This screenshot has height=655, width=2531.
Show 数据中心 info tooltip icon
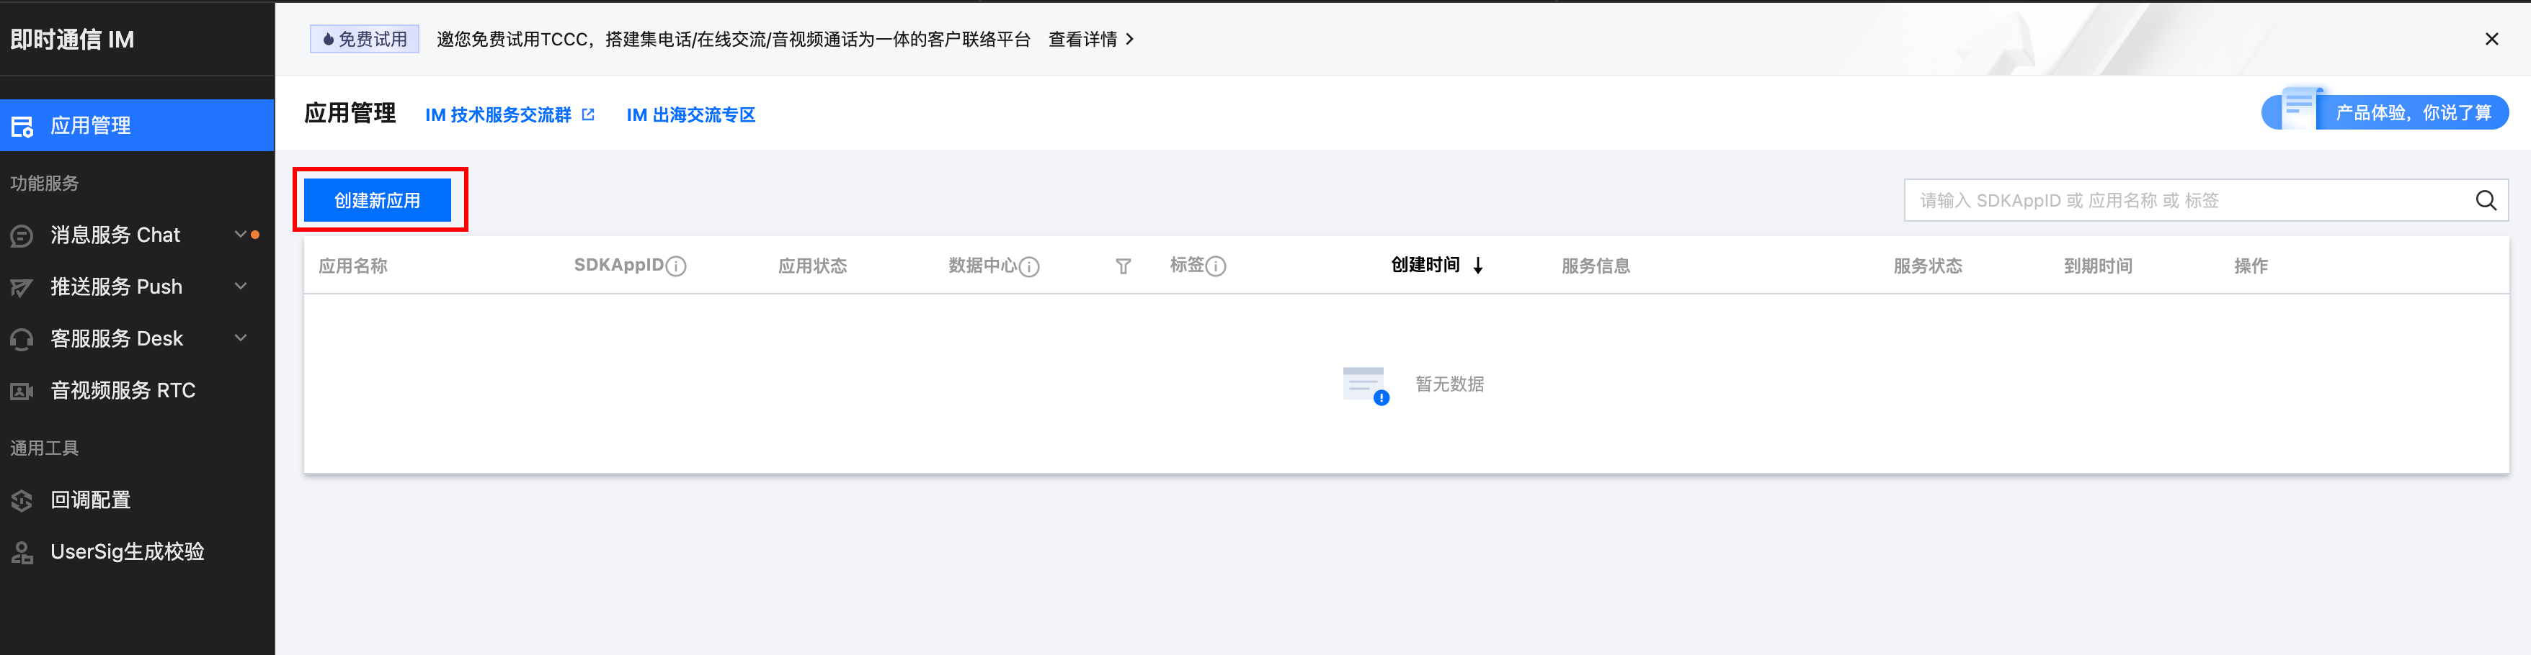[x=1028, y=266]
